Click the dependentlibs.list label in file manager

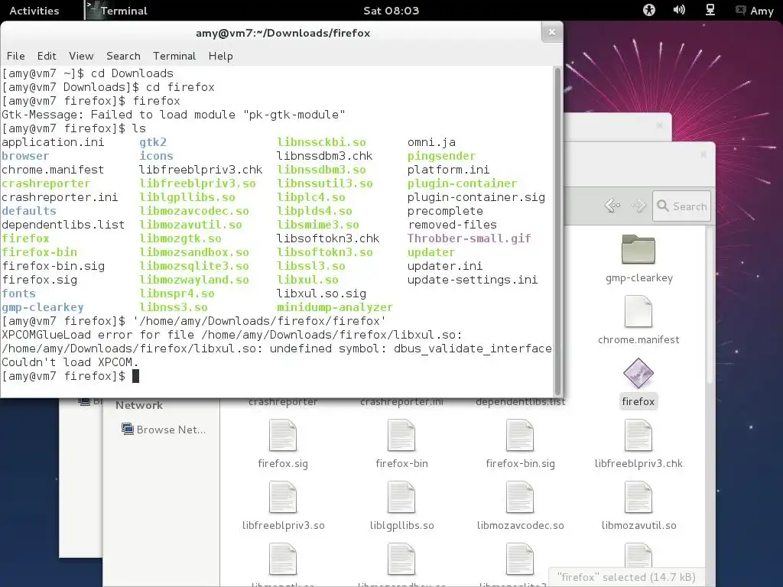pyautogui.click(x=520, y=402)
